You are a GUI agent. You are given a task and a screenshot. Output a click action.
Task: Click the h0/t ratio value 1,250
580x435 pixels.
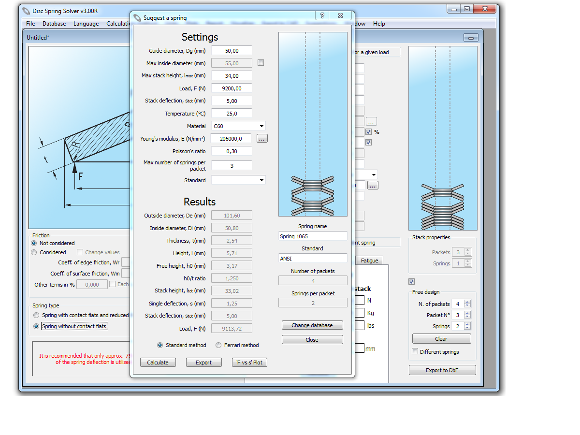pos(232,278)
